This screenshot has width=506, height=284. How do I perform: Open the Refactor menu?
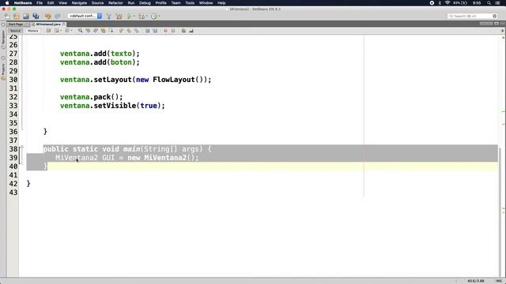115,3
